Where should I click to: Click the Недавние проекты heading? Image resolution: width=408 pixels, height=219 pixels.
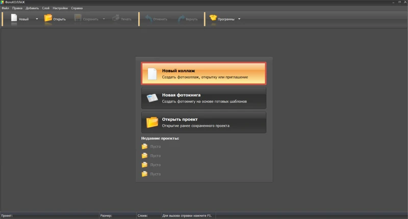pos(160,138)
